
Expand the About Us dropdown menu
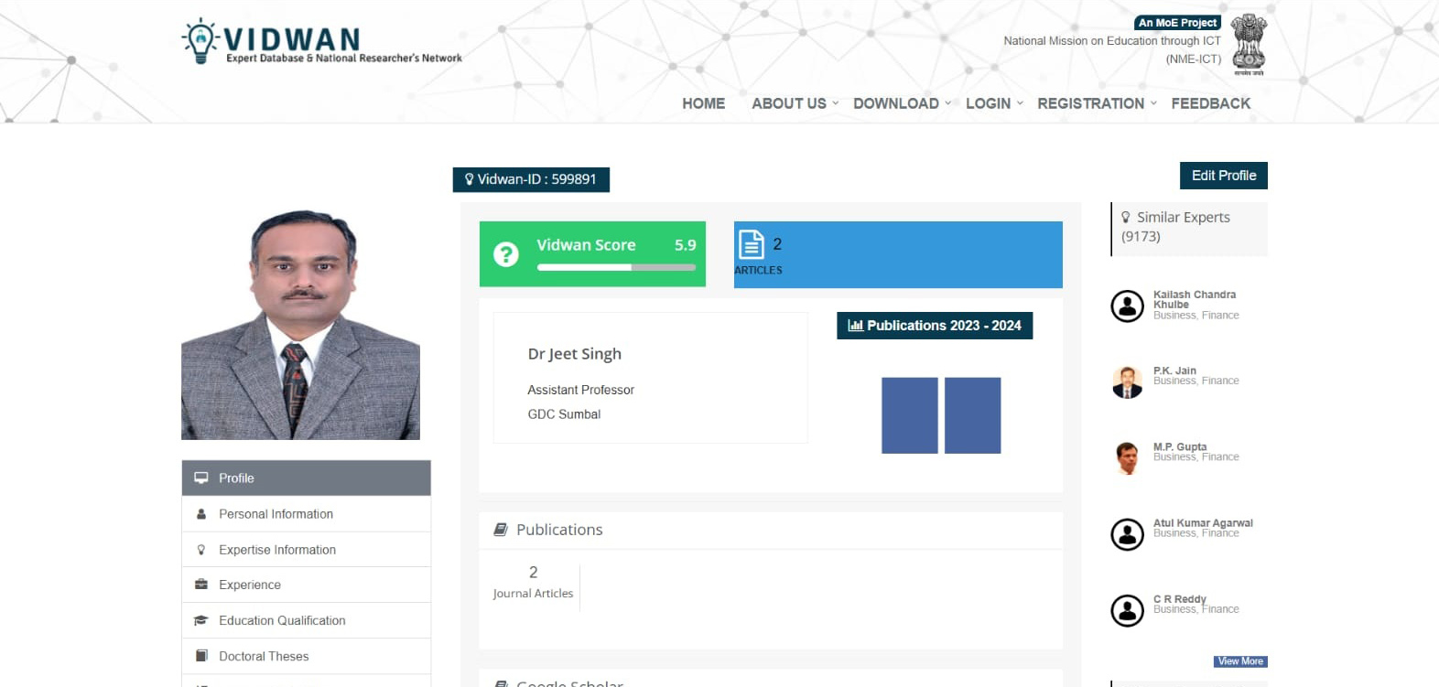click(794, 103)
